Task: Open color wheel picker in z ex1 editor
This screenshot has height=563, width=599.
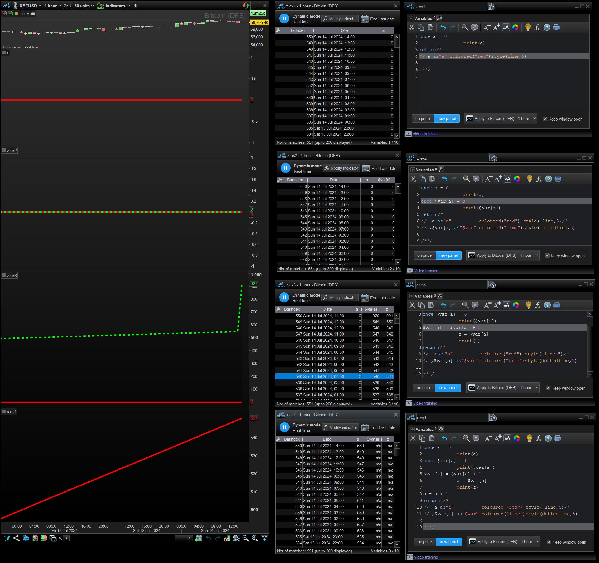Action: pyautogui.click(x=515, y=27)
